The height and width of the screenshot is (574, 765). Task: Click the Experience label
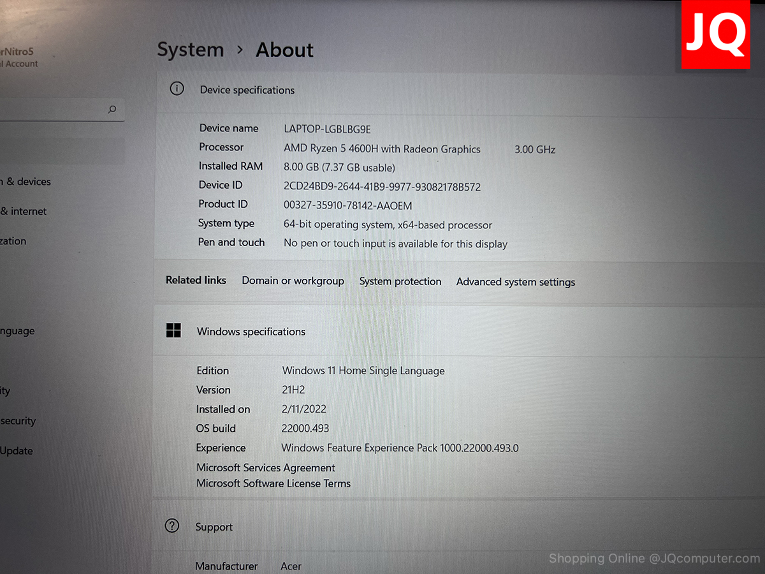click(x=221, y=448)
